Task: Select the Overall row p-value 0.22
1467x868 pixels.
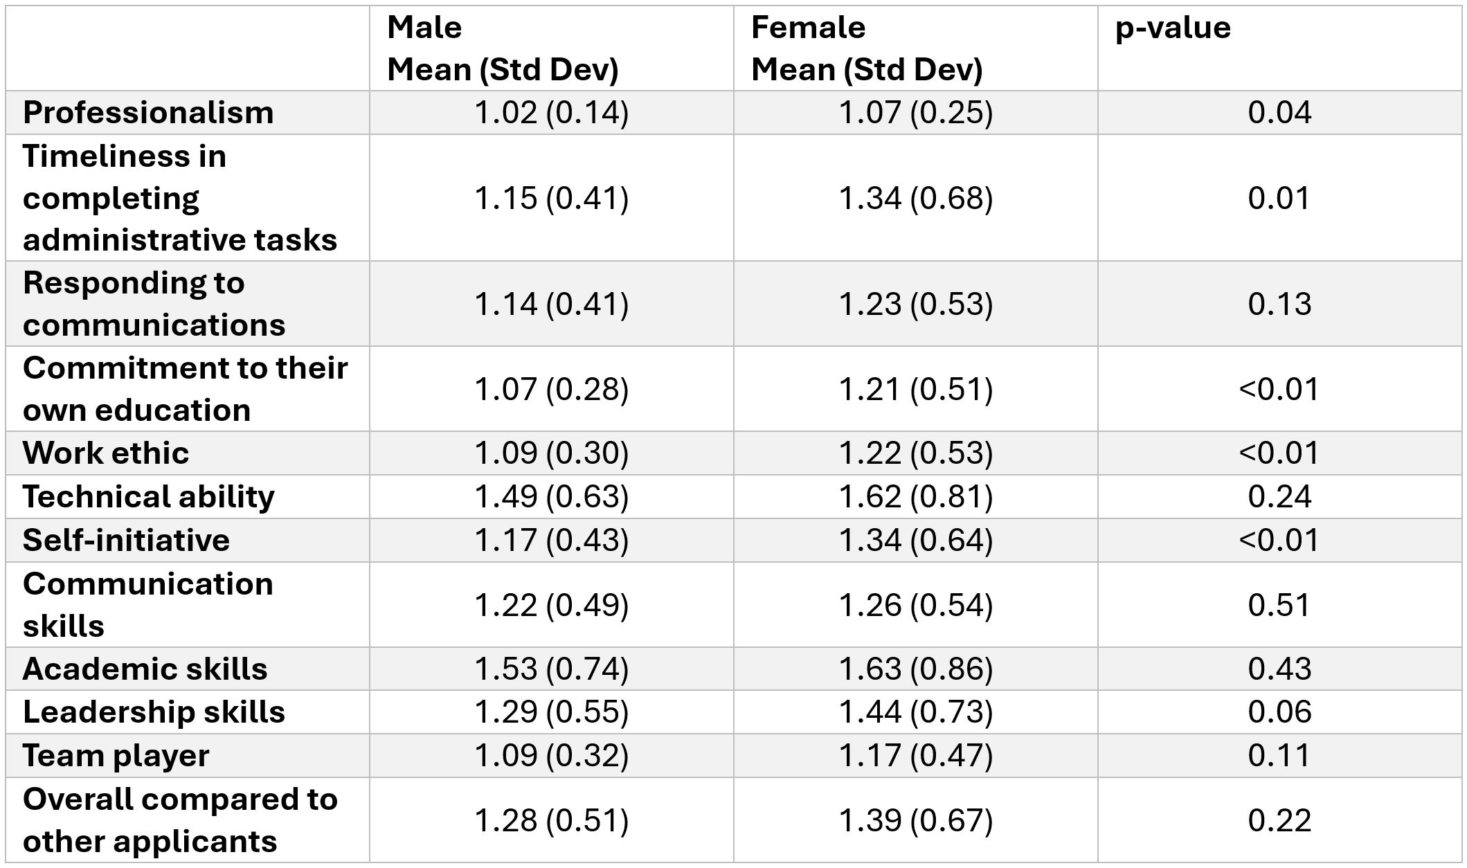Action: pyautogui.click(x=1279, y=820)
